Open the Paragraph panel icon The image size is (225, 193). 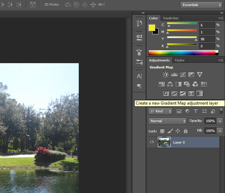(139, 86)
